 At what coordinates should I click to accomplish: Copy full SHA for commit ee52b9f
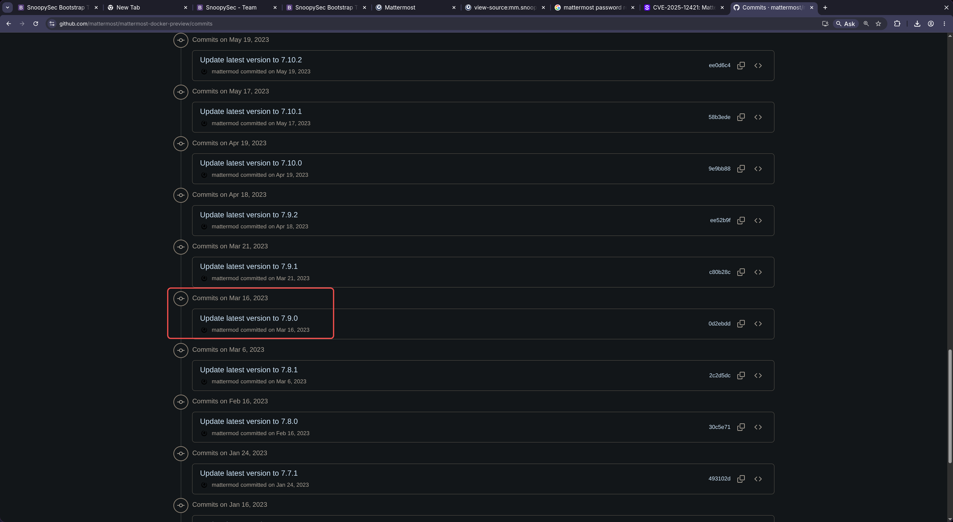[x=741, y=221]
